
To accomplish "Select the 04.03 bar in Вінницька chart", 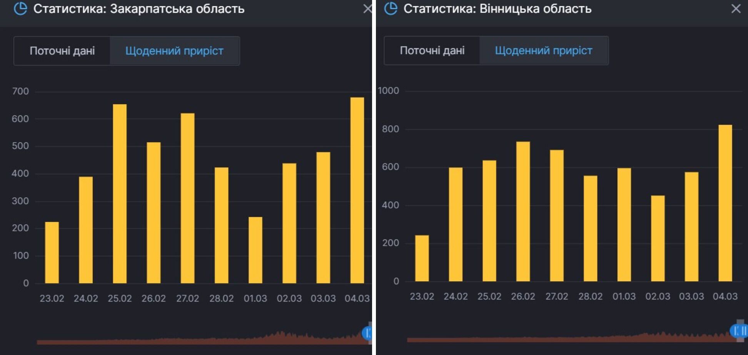I will point(725,203).
